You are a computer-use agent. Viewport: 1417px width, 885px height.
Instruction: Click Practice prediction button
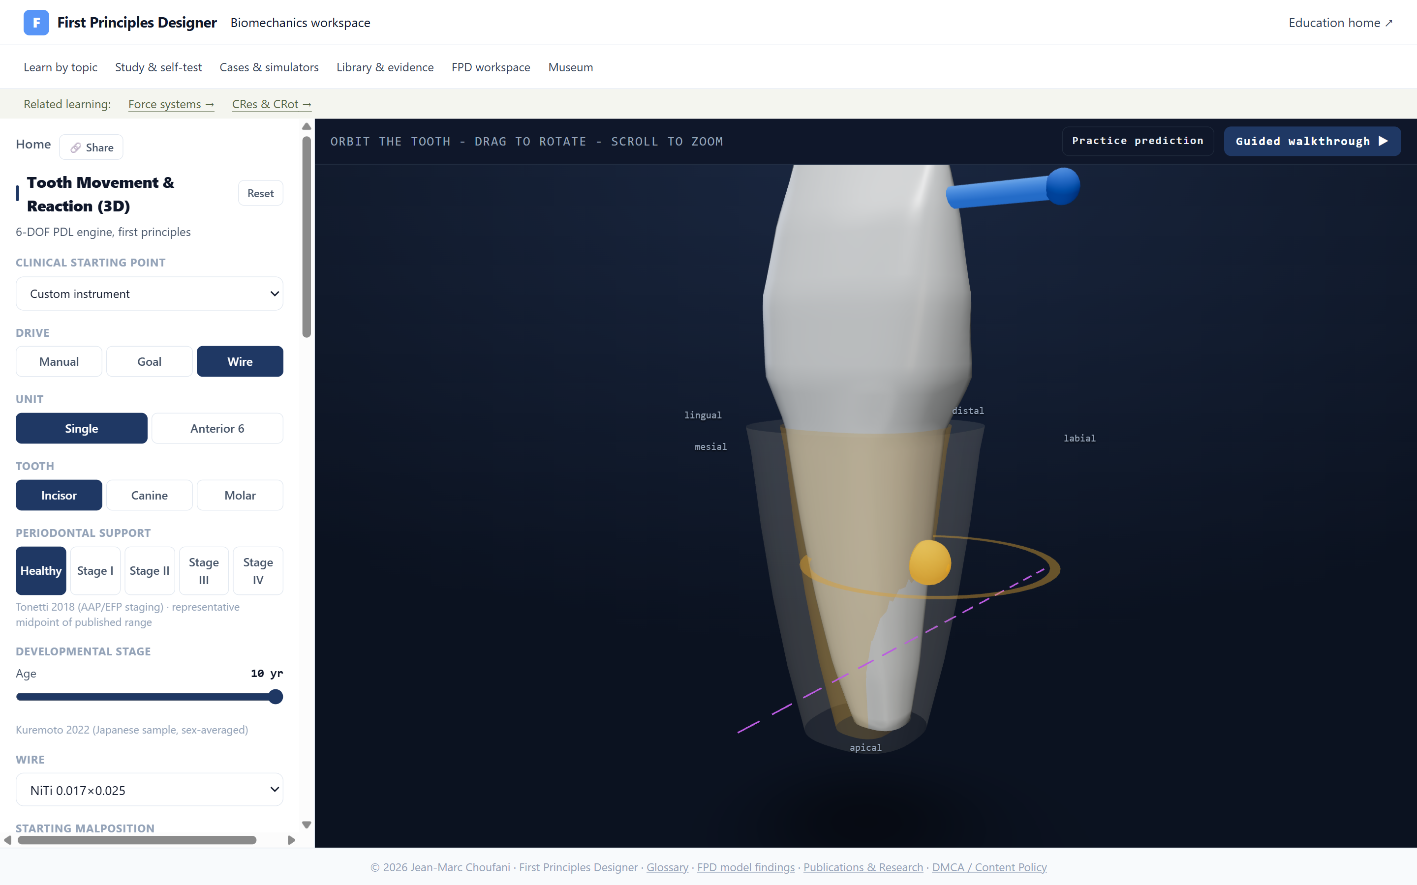pos(1138,141)
